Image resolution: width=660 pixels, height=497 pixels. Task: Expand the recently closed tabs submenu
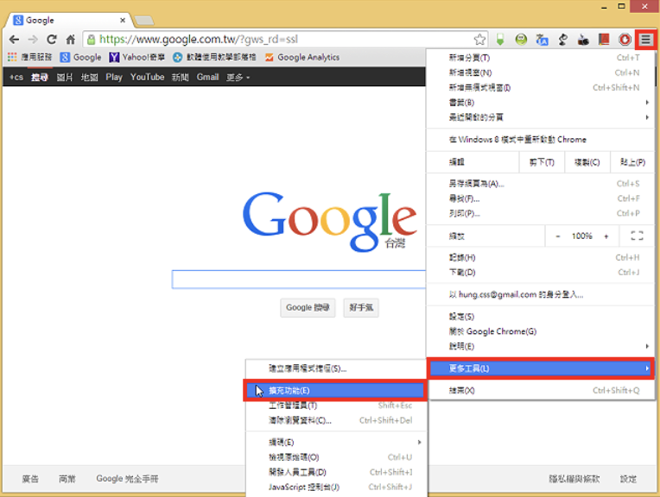541,117
